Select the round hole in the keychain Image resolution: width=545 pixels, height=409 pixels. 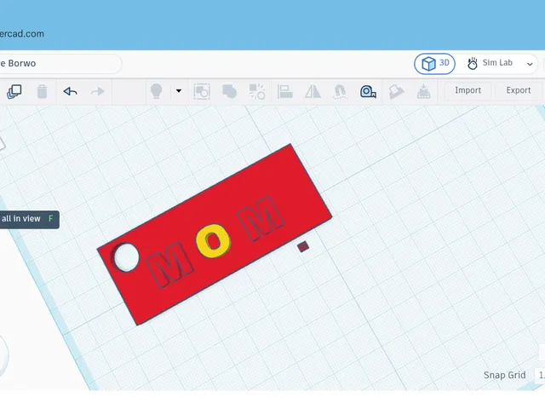(126, 257)
